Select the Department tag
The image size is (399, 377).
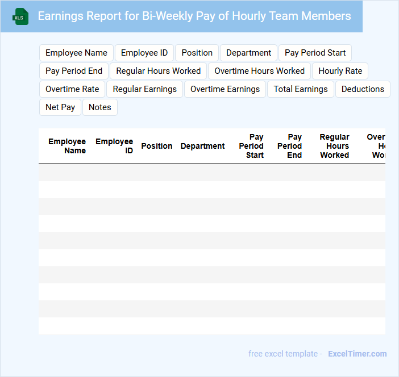coord(248,53)
